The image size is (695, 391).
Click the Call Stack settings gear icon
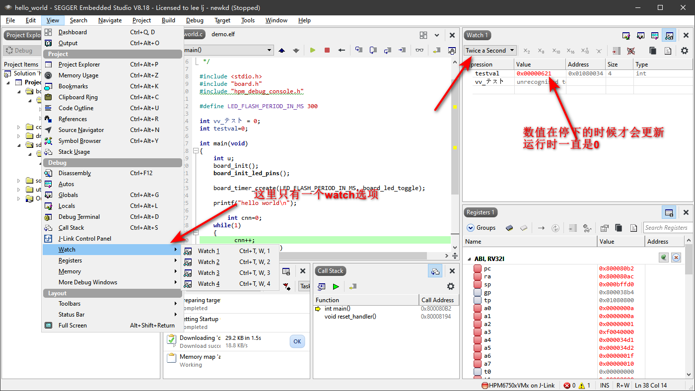[x=451, y=286]
